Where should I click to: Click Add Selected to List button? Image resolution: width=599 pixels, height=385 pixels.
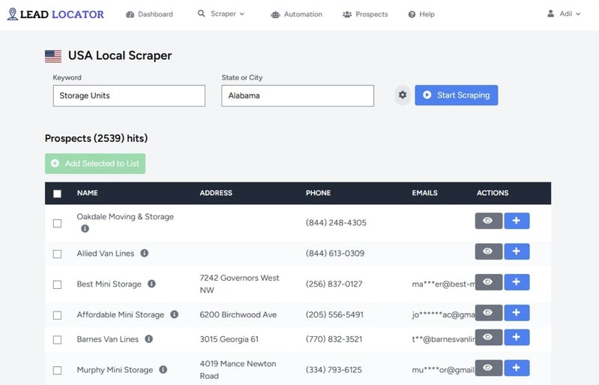click(x=95, y=164)
